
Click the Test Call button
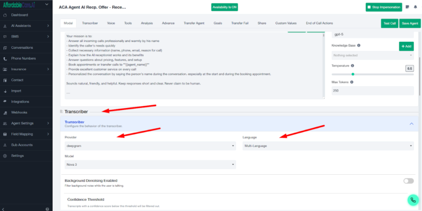(x=389, y=23)
